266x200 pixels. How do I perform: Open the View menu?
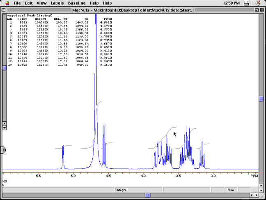[x=41, y=3]
